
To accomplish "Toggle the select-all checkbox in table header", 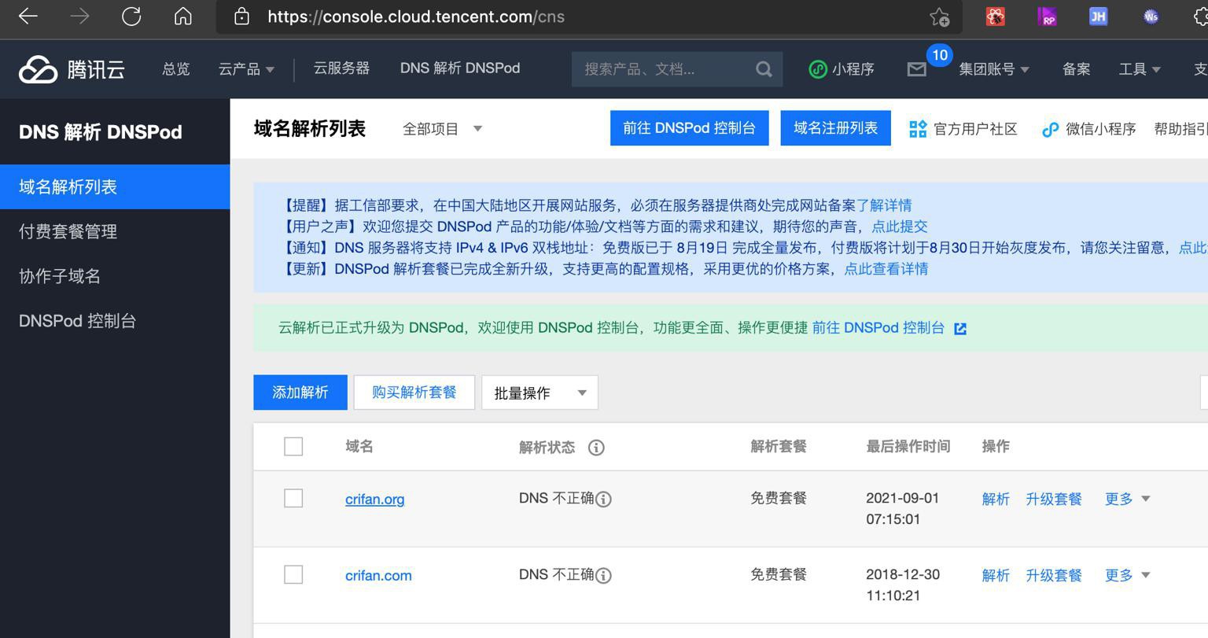I will point(293,447).
